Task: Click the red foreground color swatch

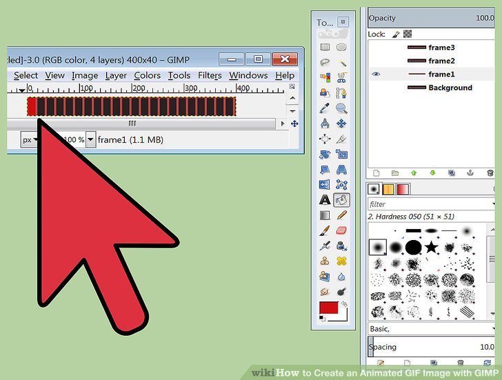Action: coord(329,308)
